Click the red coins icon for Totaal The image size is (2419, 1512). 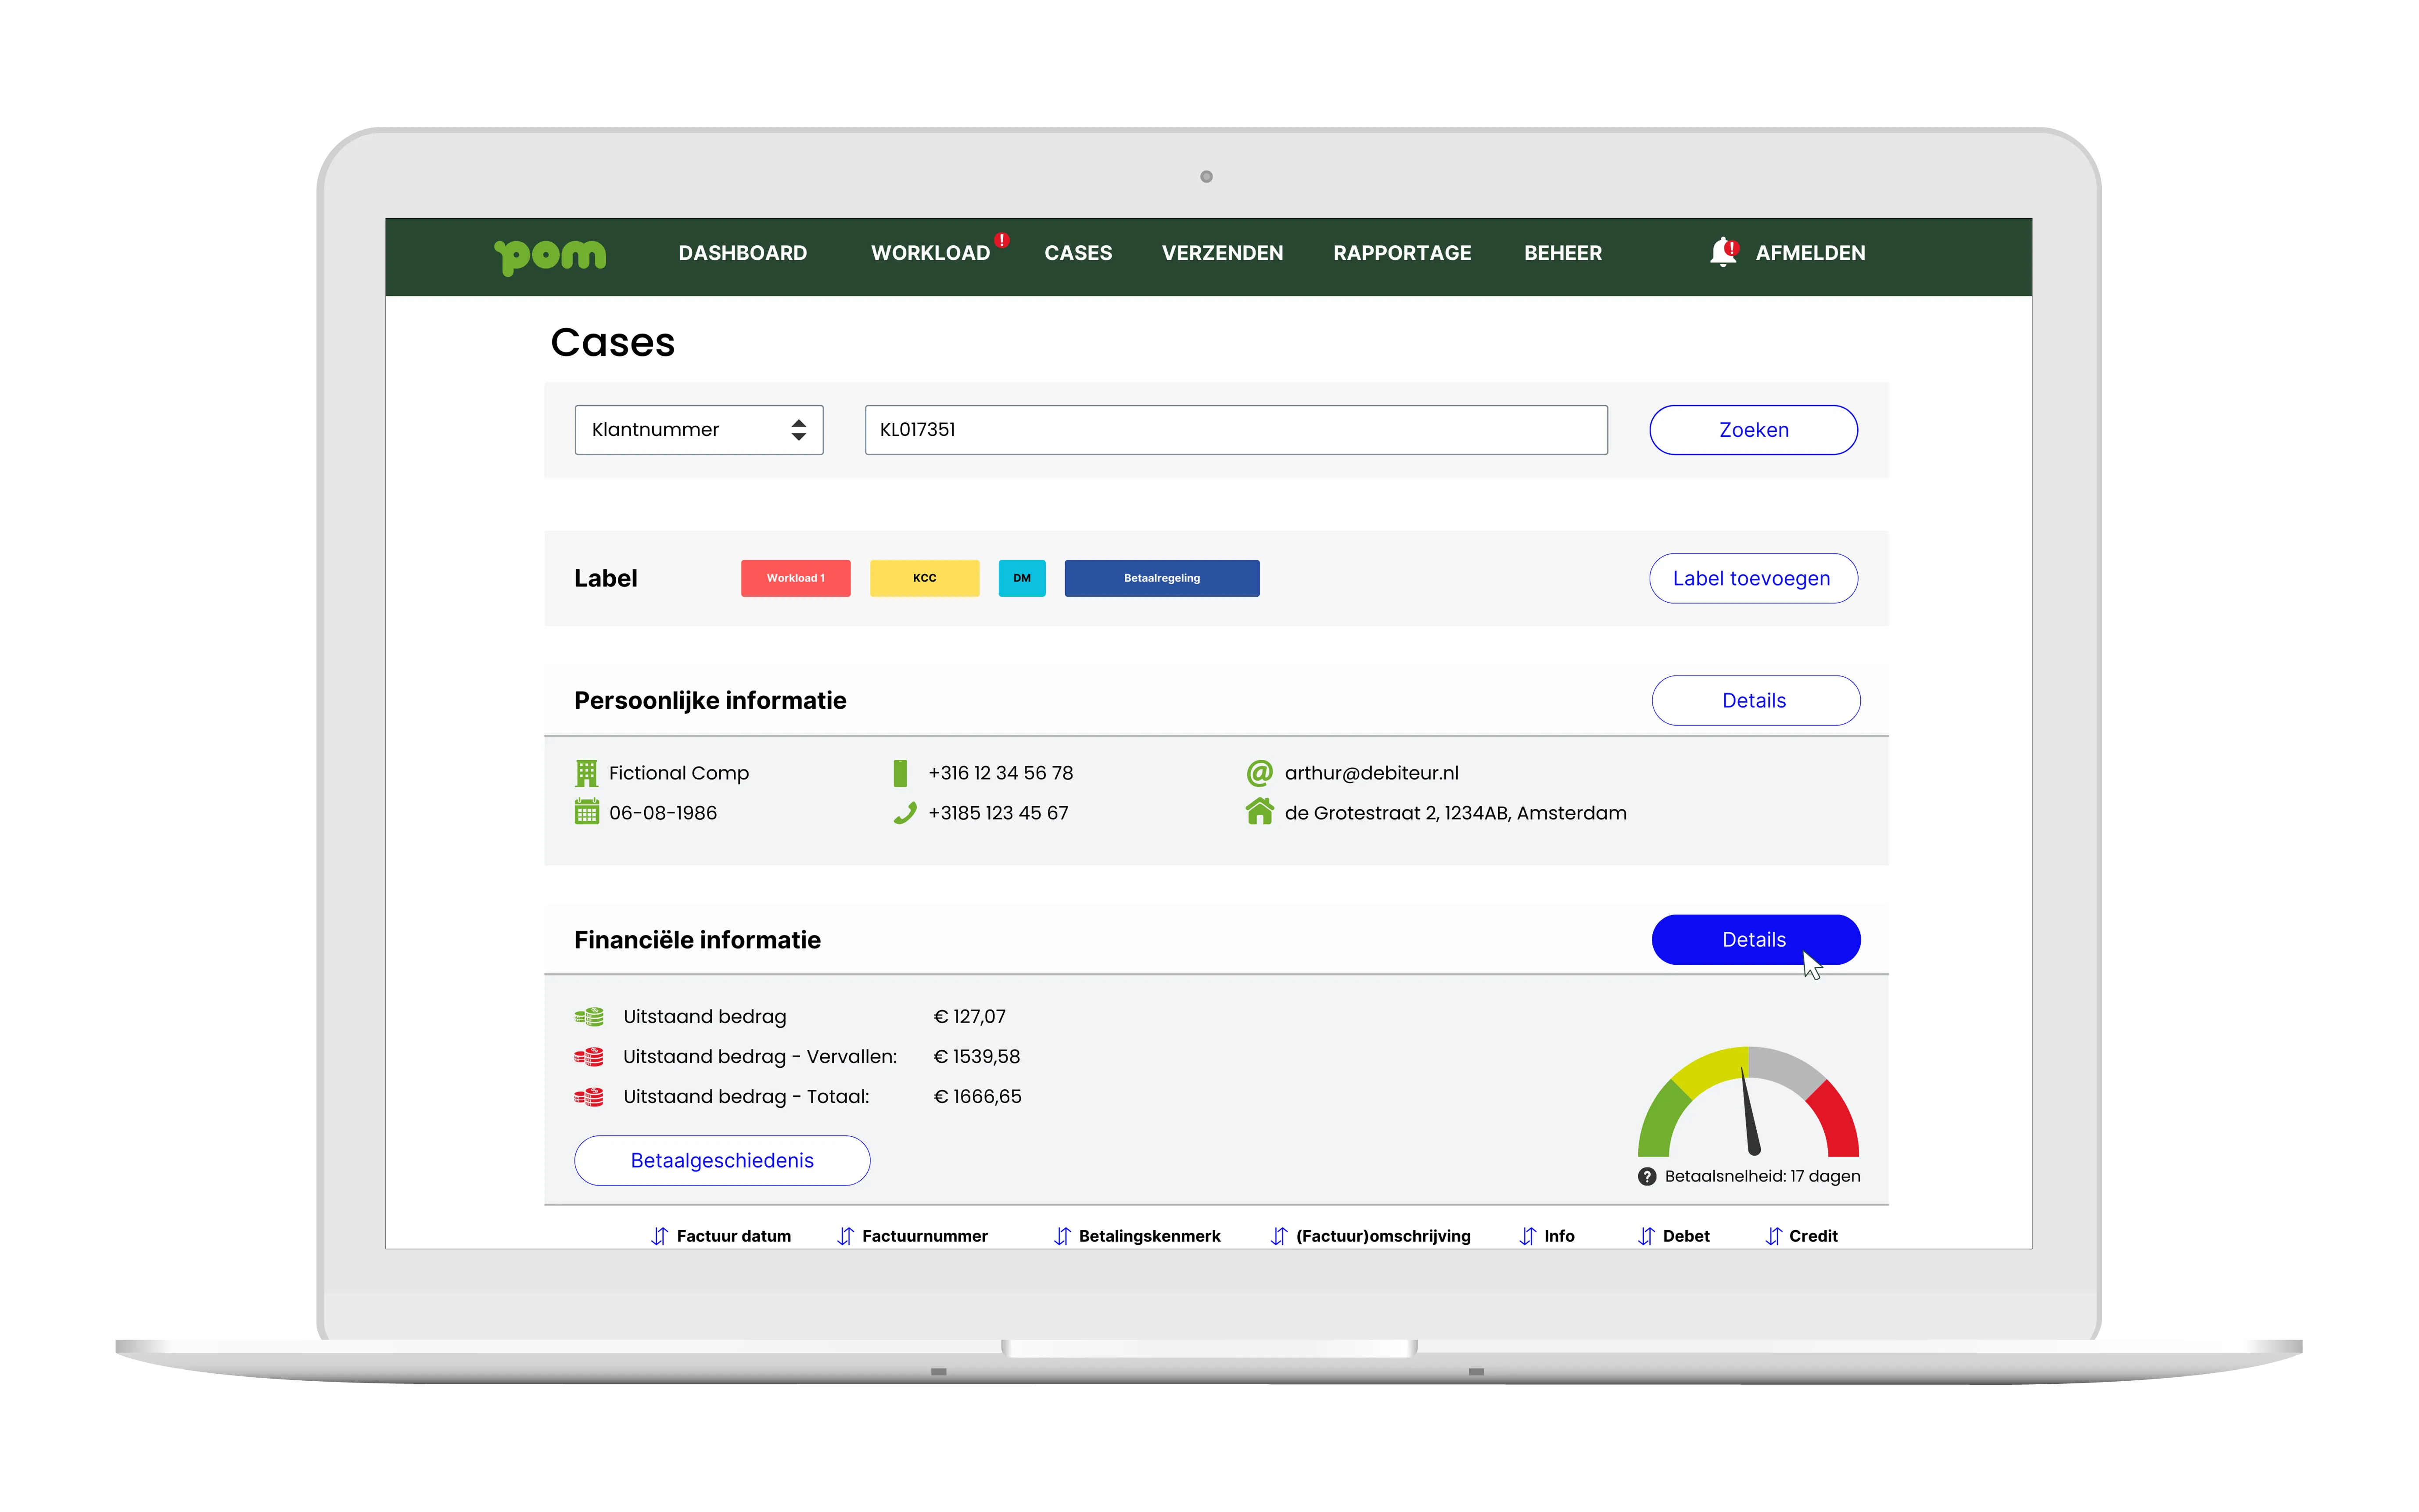point(589,1097)
